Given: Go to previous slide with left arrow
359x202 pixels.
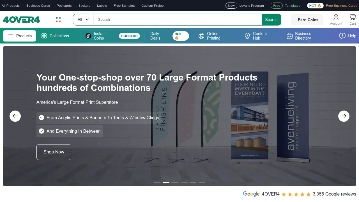Looking at the screenshot, I should click(x=15, y=116).
